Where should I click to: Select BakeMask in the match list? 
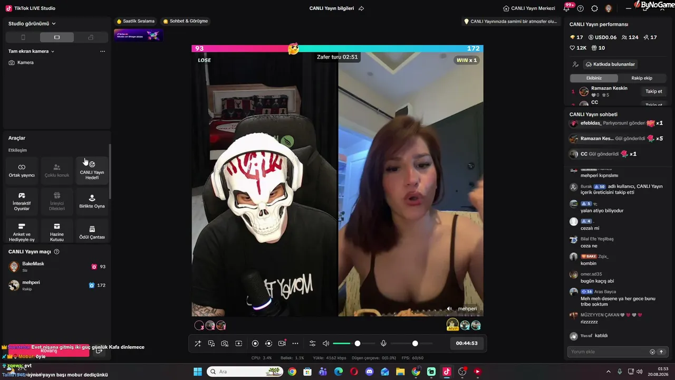(57, 267)
